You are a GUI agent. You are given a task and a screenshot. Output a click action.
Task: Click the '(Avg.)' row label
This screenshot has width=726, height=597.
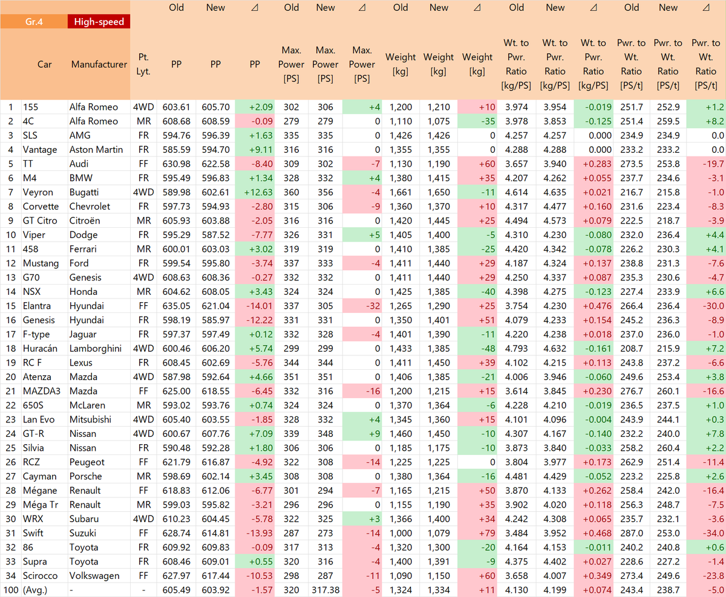click(x=45, y=590)
